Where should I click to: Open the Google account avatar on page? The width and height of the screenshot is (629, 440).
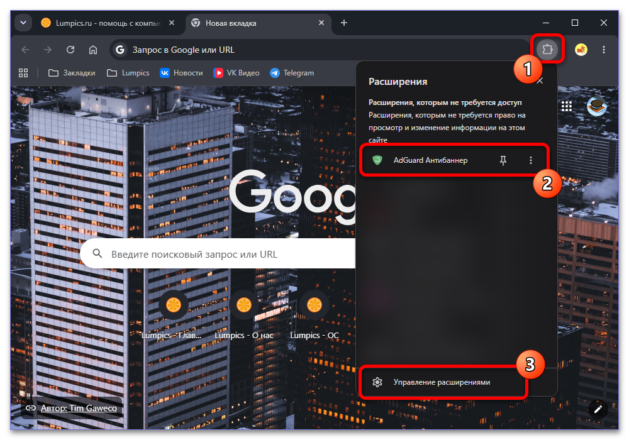pos(596,106)
